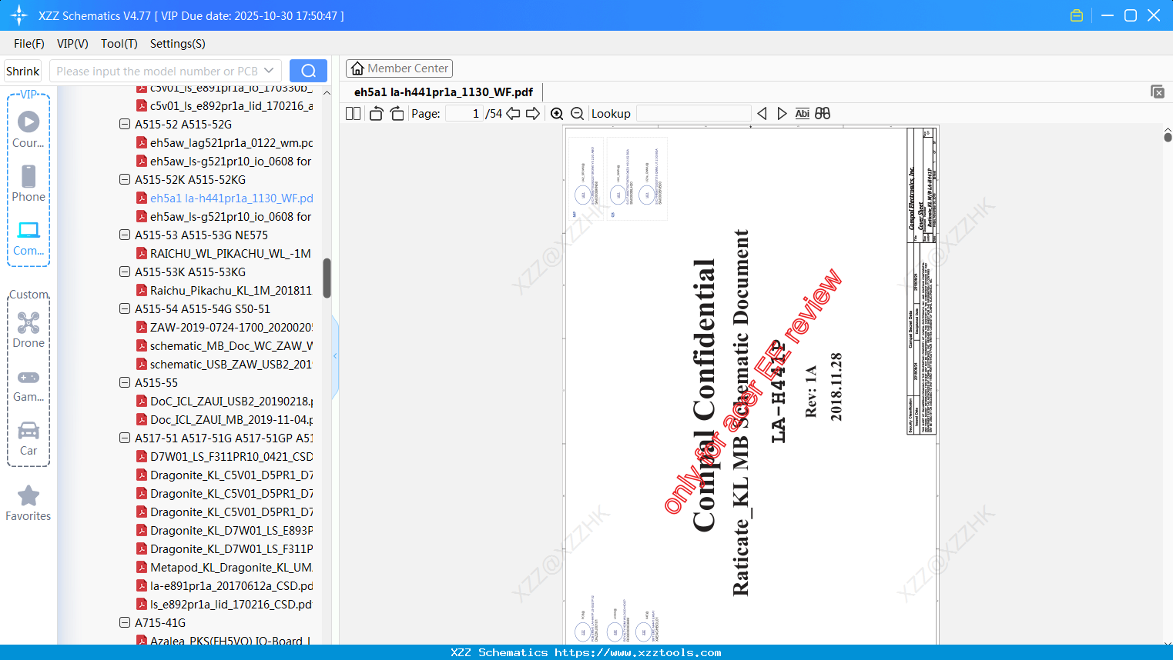Viewport: 1173px width, 660px height.
Task: Open Favorites from the sidebar
Action: pos(28,503)
